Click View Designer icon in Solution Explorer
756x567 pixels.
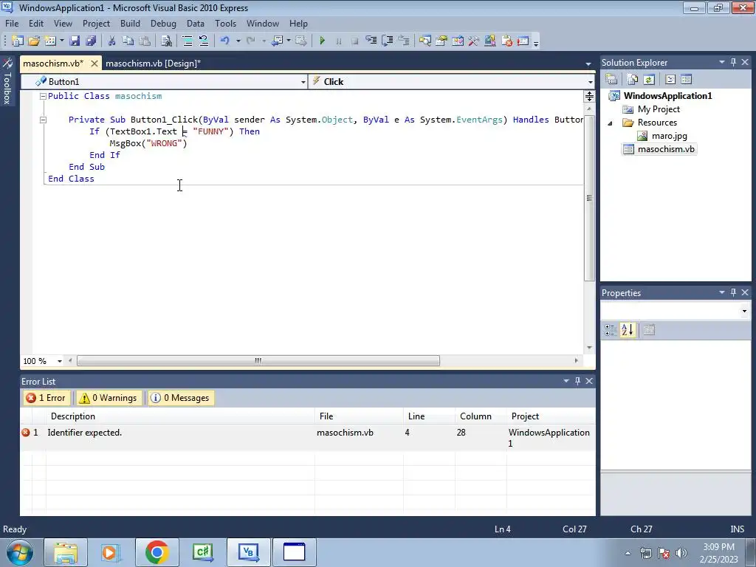(687, 80)
